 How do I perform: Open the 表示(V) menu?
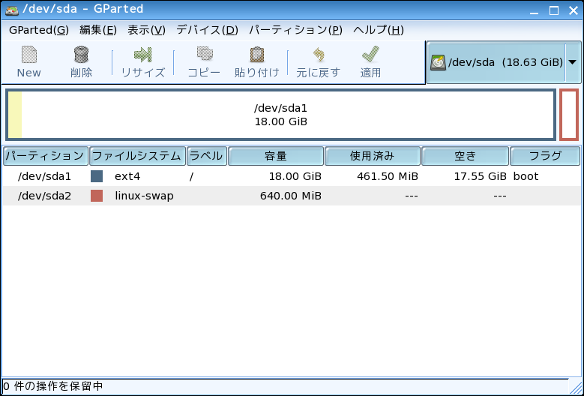click(x=146, y=30)
